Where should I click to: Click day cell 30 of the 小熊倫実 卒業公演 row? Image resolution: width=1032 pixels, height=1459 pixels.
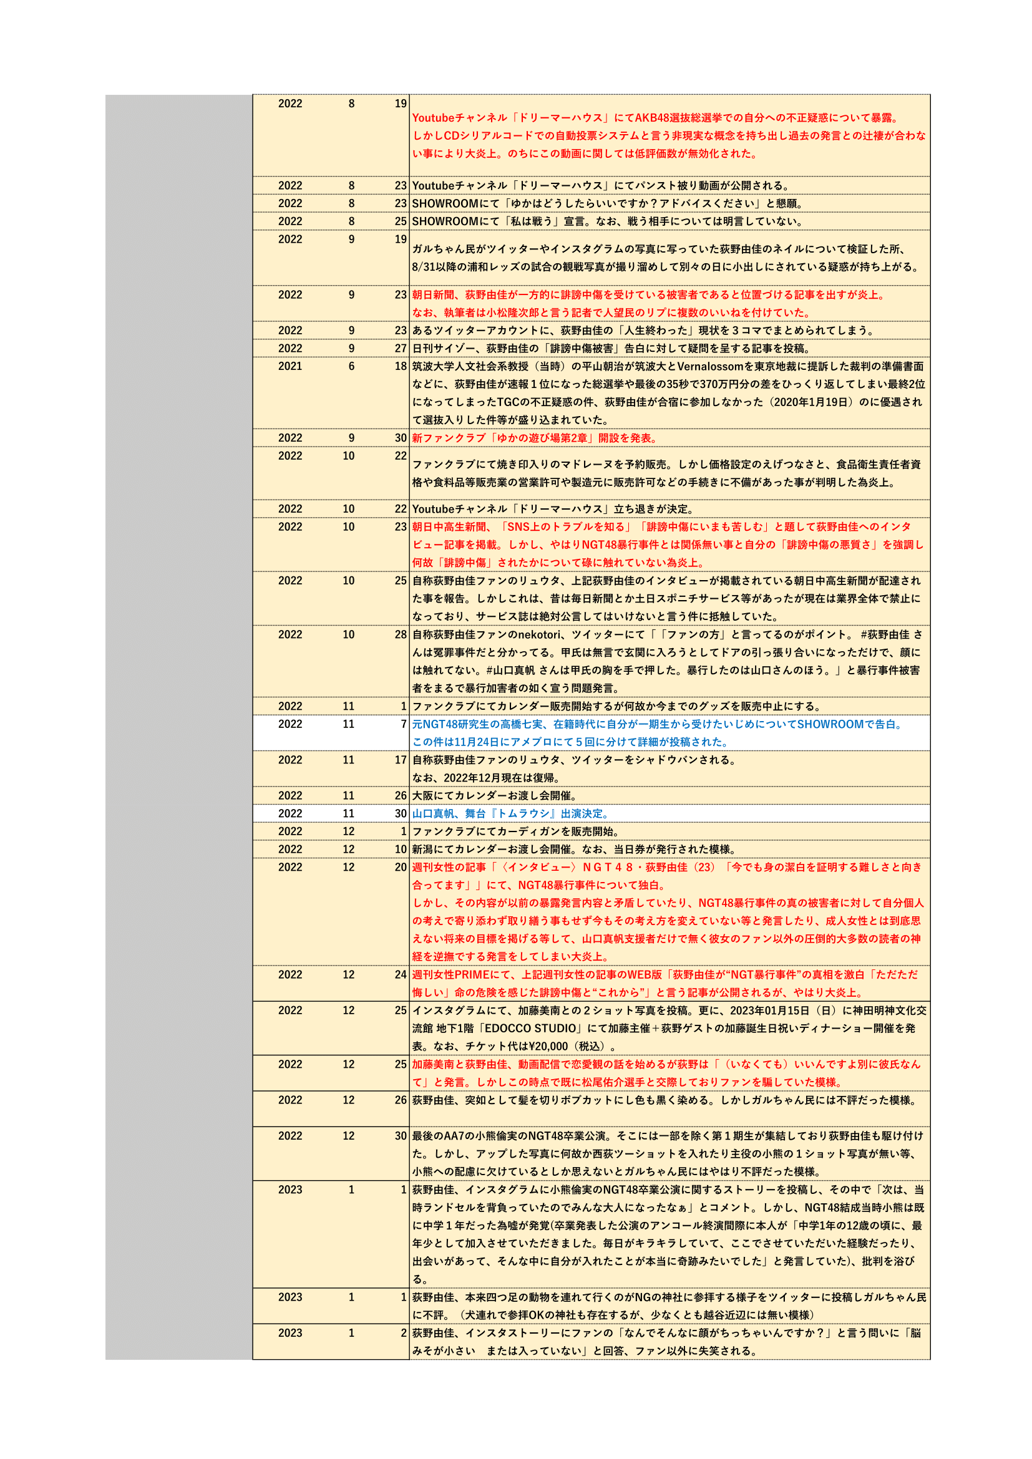[401, 1135]
